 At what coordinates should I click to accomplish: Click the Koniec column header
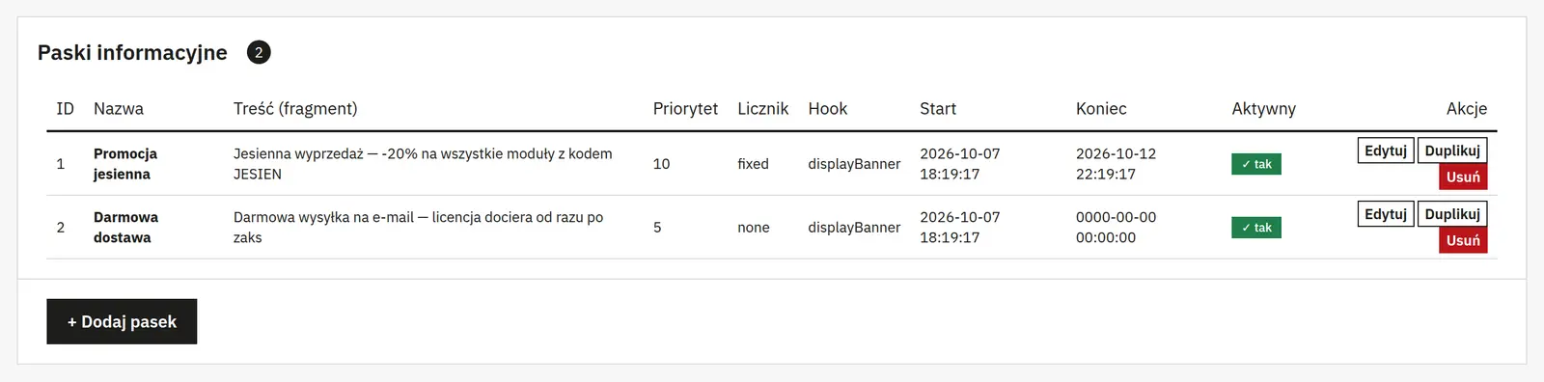pyautogui.click(x=1101, y=109)
